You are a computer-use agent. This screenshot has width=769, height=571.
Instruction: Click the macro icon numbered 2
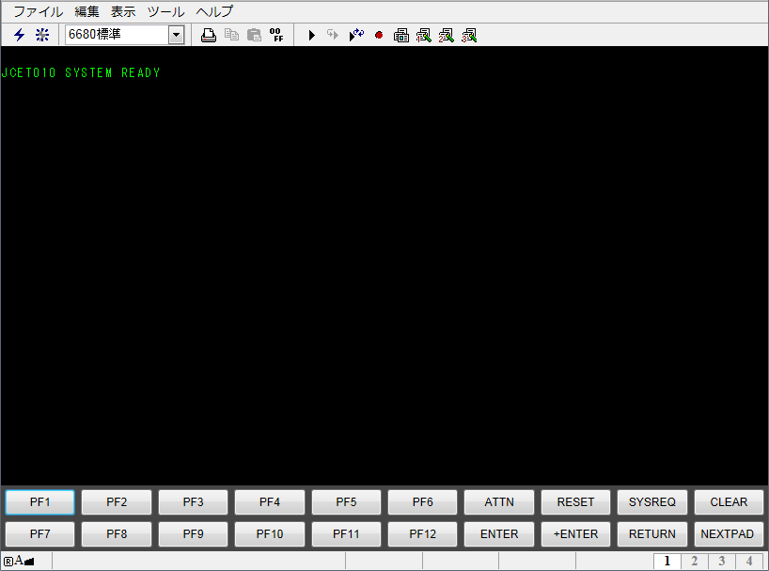[447, 35]
